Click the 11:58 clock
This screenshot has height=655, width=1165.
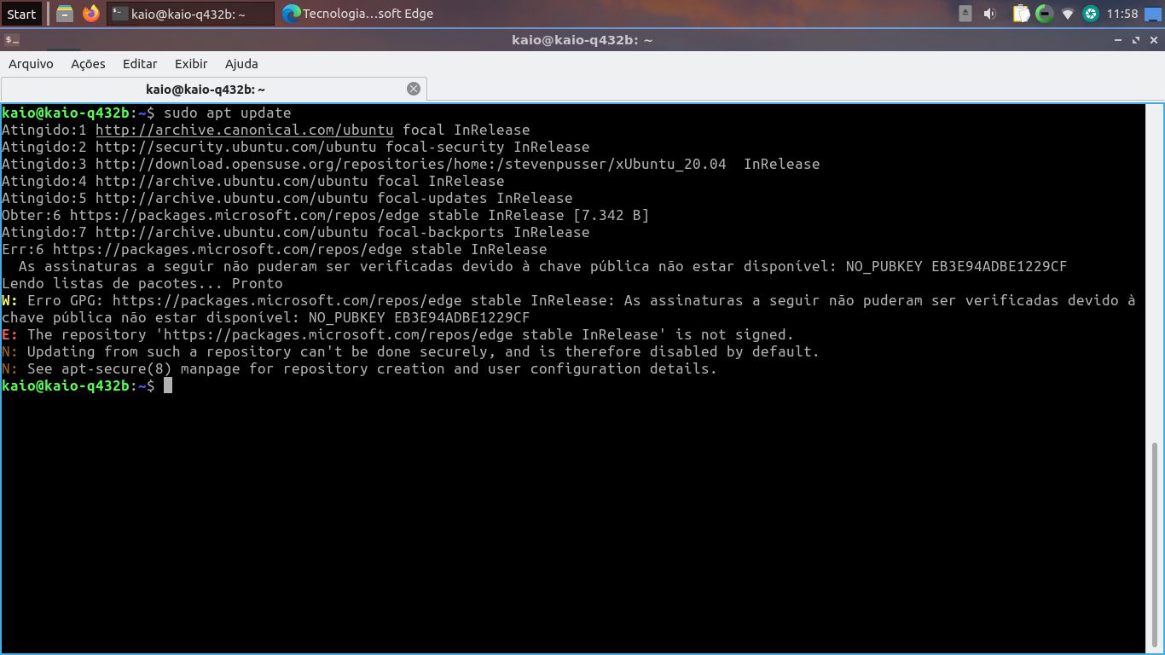[1122, 14]
